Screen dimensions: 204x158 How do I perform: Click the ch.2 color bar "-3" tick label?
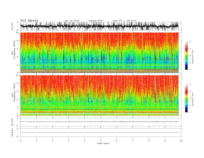pyautogui.click(x=190, y=84)
